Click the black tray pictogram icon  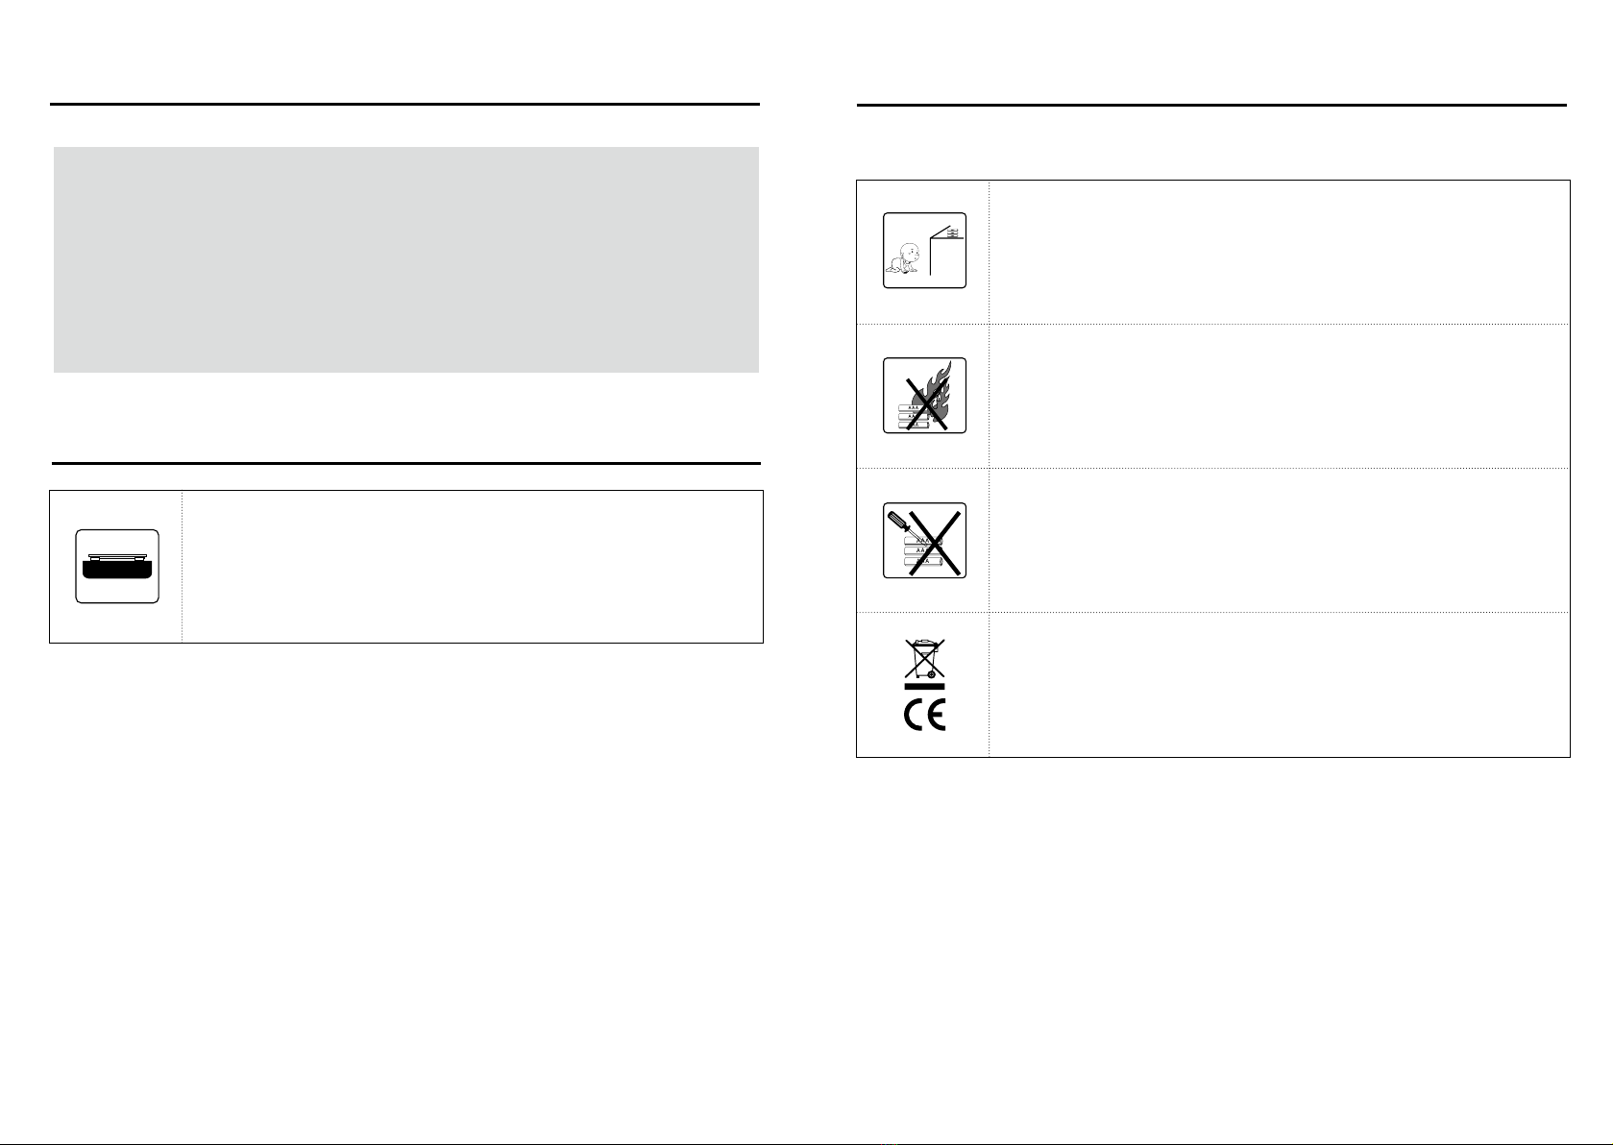[117, 567]
